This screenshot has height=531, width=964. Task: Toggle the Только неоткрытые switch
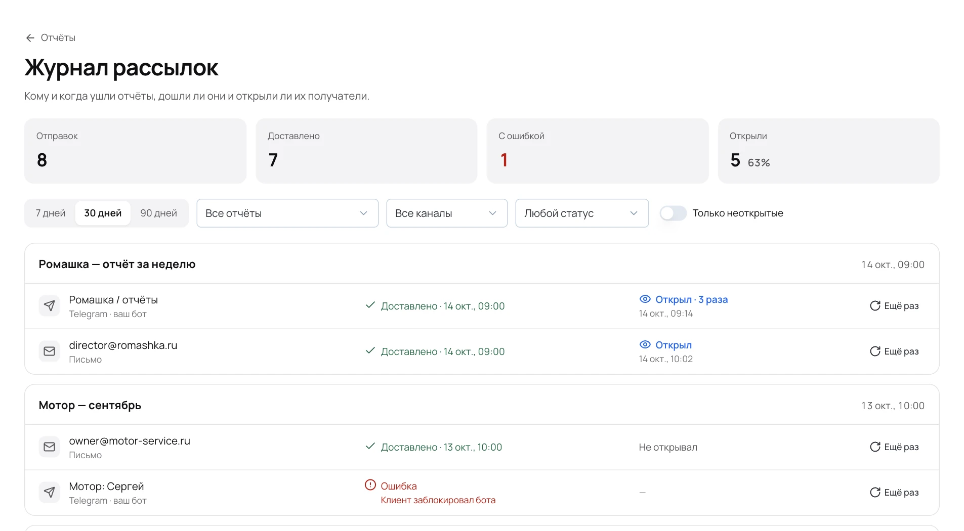click(673, 213)
